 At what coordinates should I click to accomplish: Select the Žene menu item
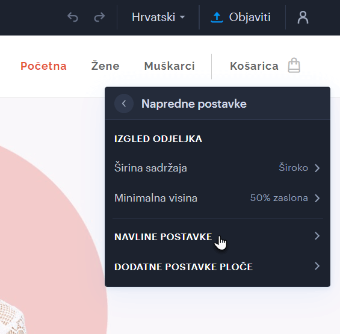(x=105, y=66)
